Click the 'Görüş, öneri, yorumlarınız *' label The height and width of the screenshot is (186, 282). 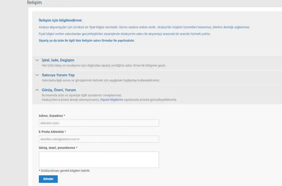[x=58, y=148]
